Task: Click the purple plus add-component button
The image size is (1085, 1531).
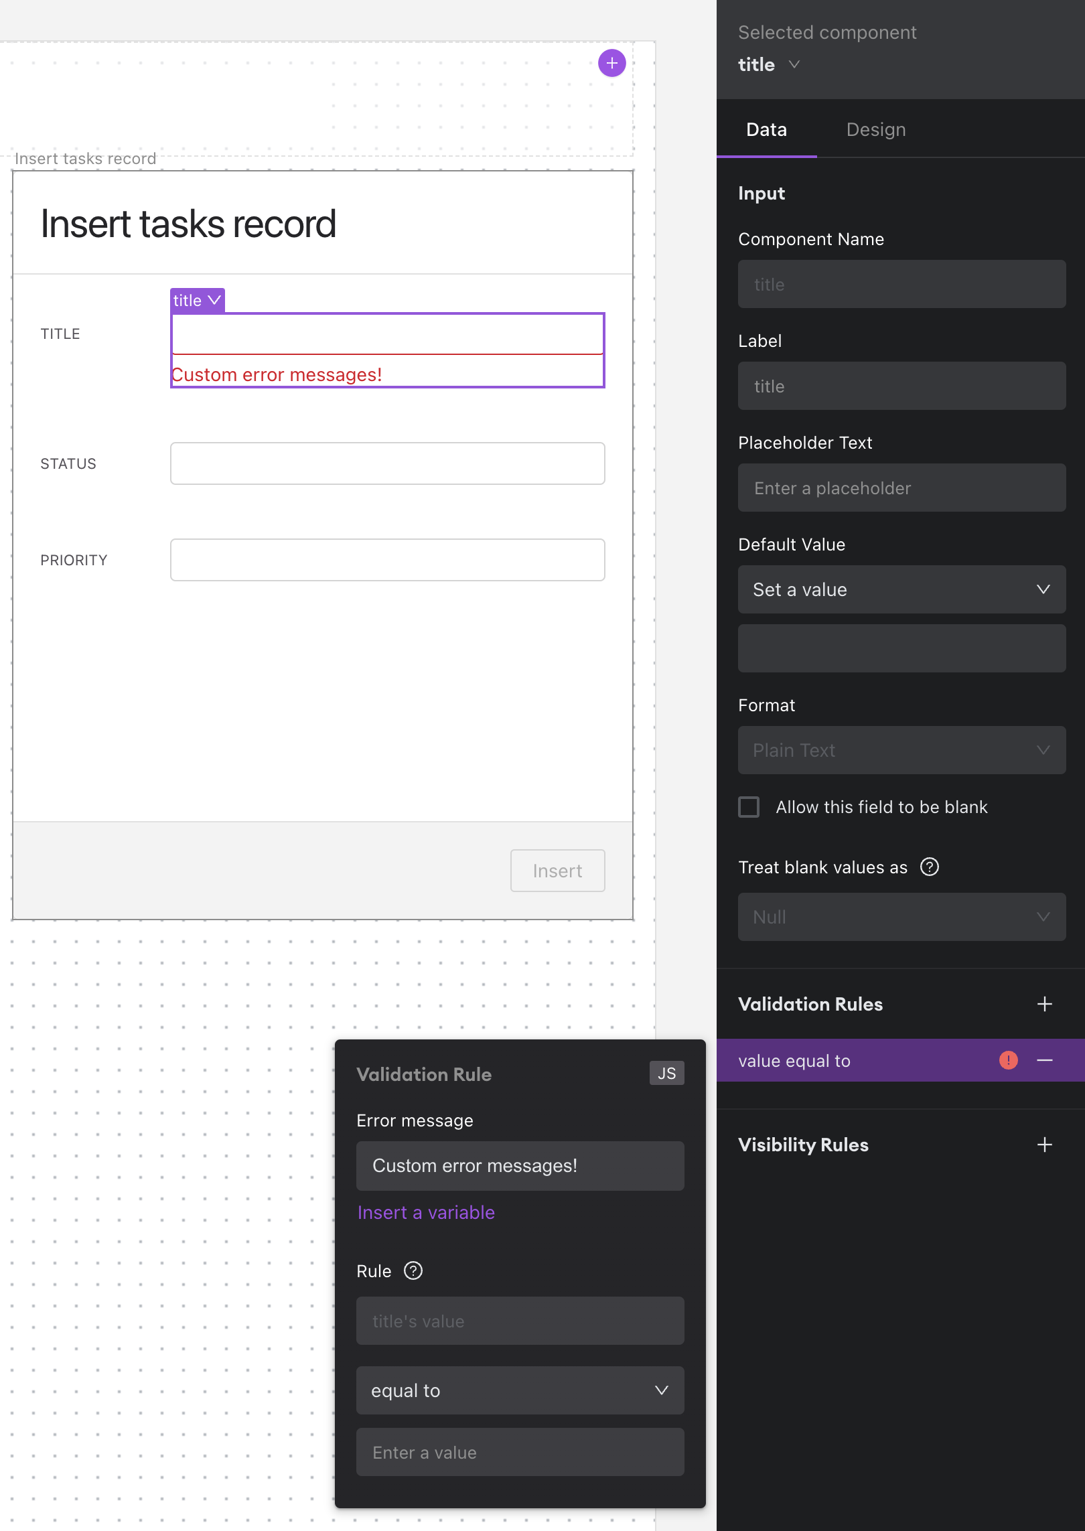Action: [x=611, y=63]
